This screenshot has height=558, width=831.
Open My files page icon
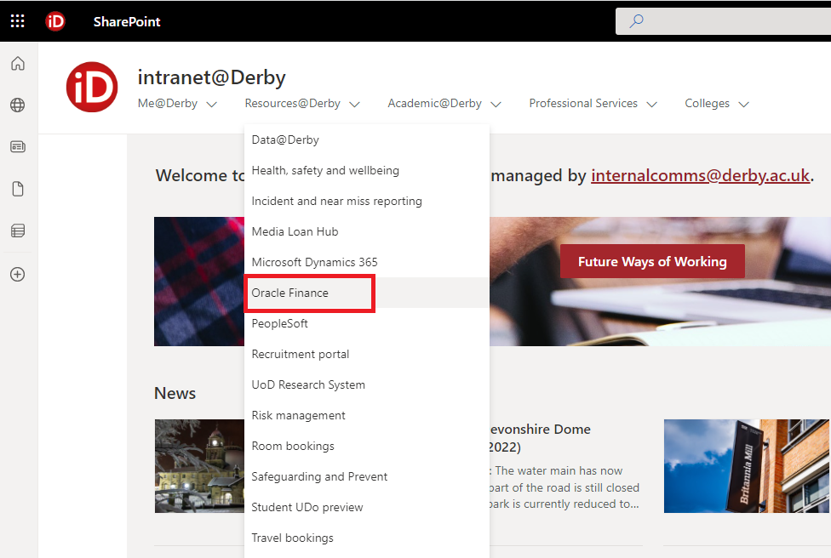[18, 189]
